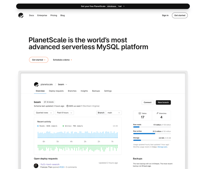
Task: Open the Queried rows dropdown
Action: (x=44, y=113)
